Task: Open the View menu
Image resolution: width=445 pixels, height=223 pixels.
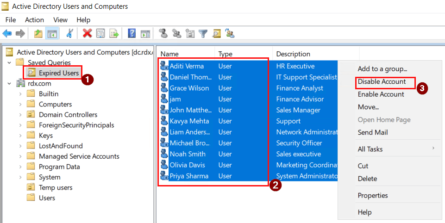Action: 61,20
